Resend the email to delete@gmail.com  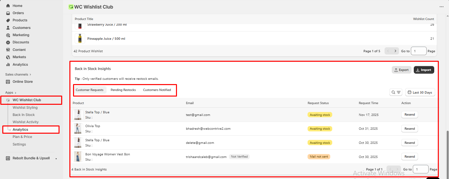[x=410, y=143]
